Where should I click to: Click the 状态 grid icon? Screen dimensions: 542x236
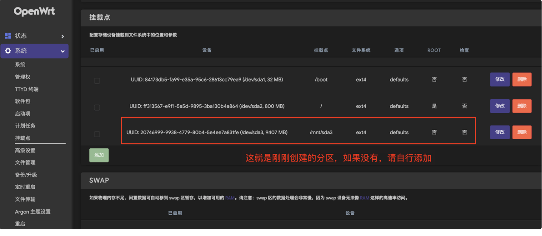[x=8, y=36]
